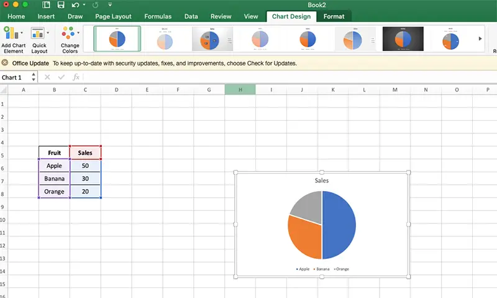The height and width of the screenshot is (298, 497).
Task: Click the Name Box stepper arrows
Action: pos(34,77)
